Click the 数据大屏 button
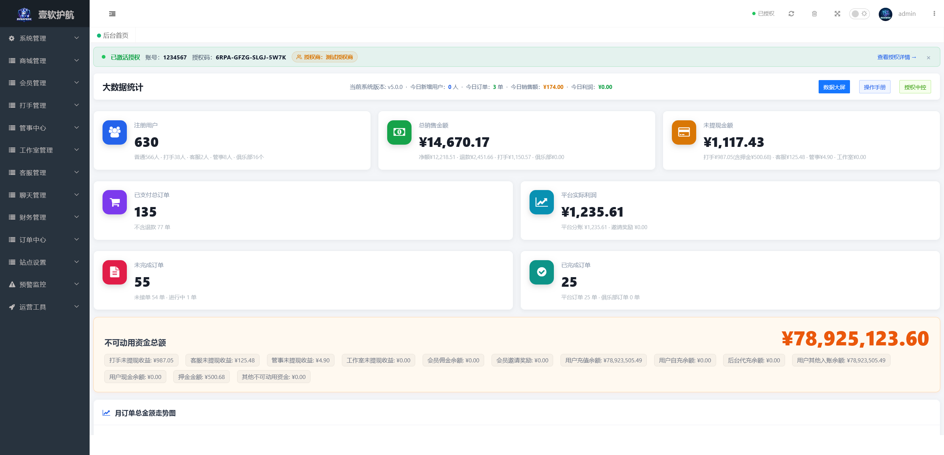This screenshot has width=944, height=455. point(834,87)
